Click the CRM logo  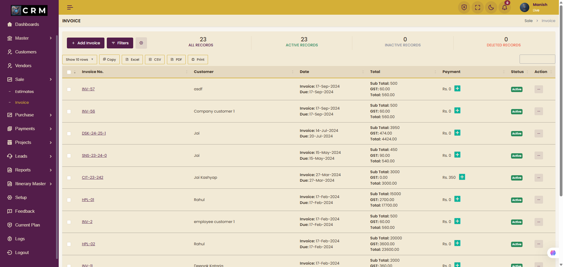point(29,11)
